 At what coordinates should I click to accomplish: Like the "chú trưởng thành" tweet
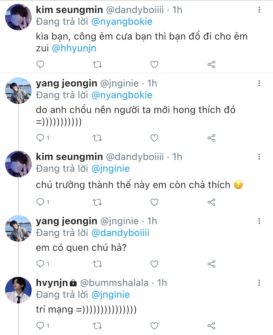(x=154, y=202)
